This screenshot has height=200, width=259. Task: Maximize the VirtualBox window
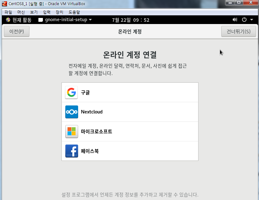239,3
